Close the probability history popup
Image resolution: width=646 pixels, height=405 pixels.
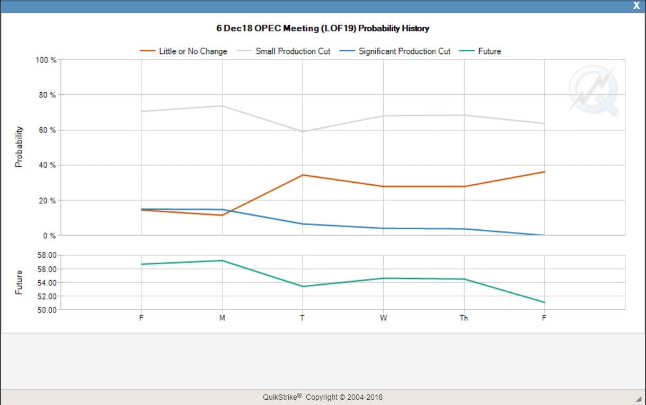point(636,6)
